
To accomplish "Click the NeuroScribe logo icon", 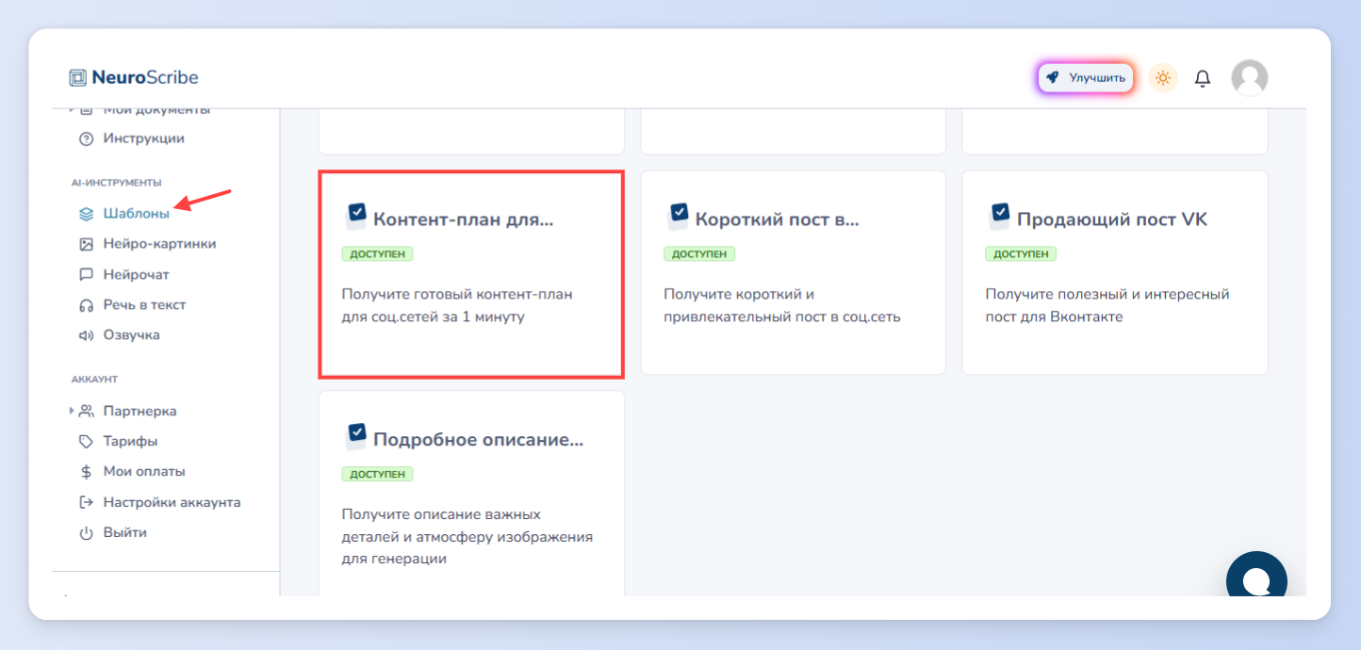I will 77,77.
